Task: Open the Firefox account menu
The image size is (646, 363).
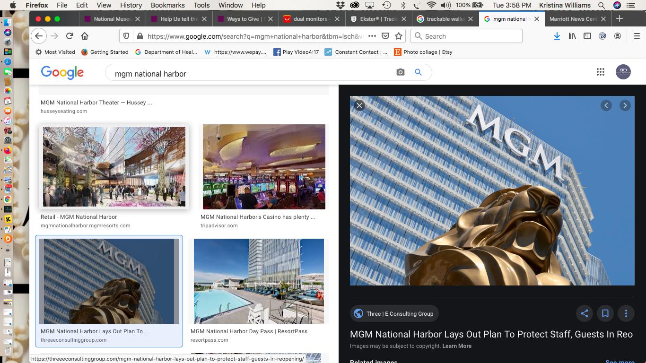Action: (618, 36)
